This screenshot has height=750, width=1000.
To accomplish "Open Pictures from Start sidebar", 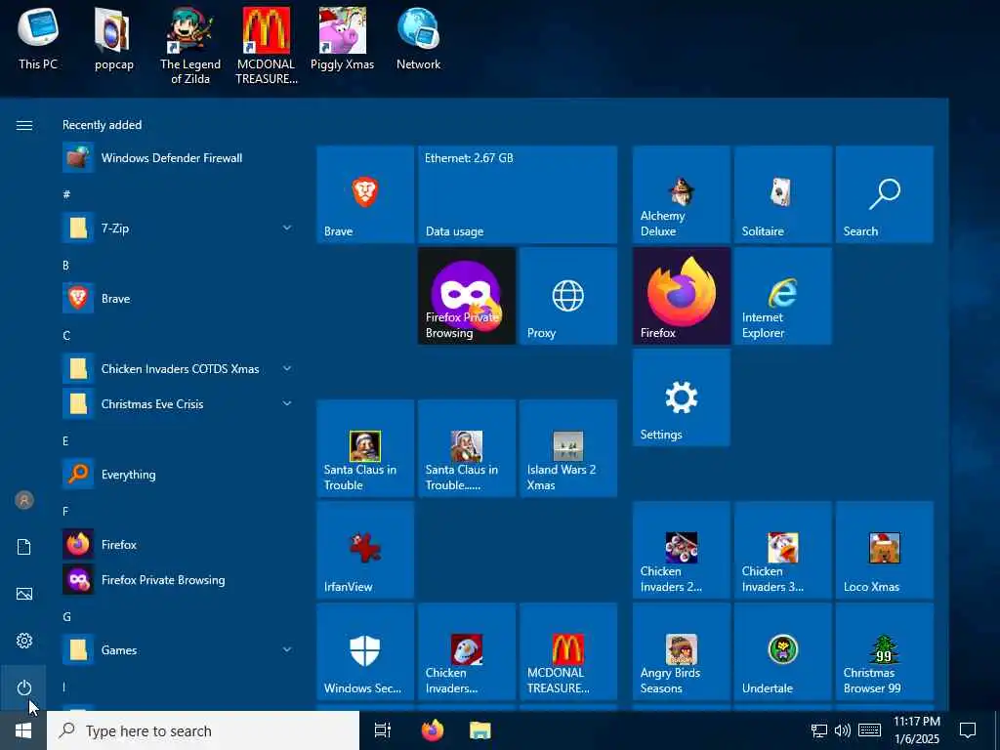I will tap(23, 594).
